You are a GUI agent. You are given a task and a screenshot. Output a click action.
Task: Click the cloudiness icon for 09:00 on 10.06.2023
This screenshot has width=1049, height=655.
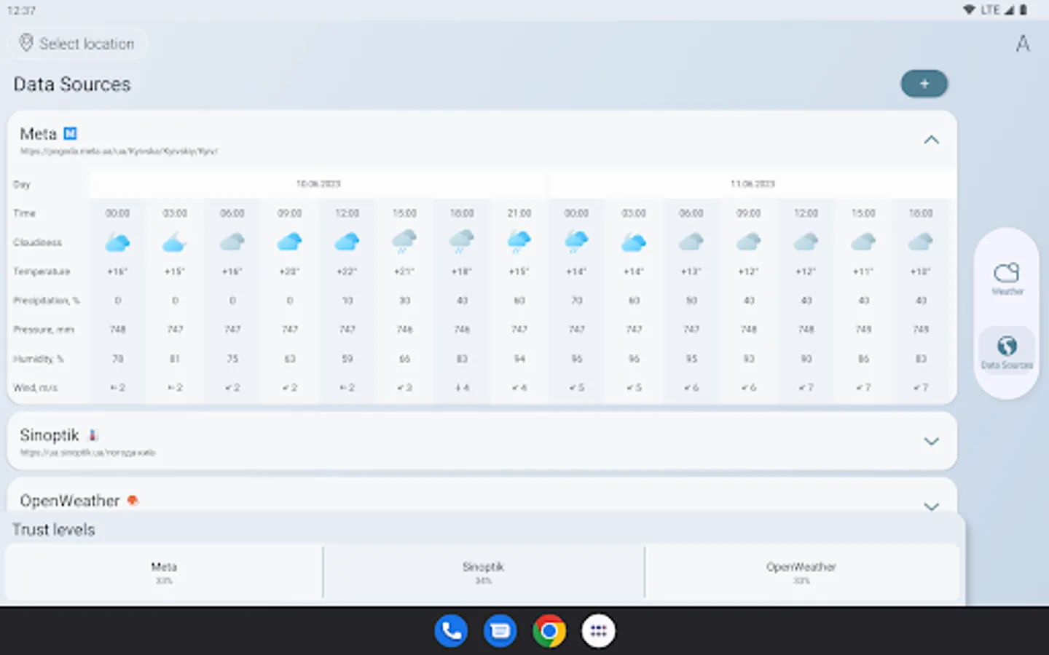pyautogui.click(x=290, y=242)
